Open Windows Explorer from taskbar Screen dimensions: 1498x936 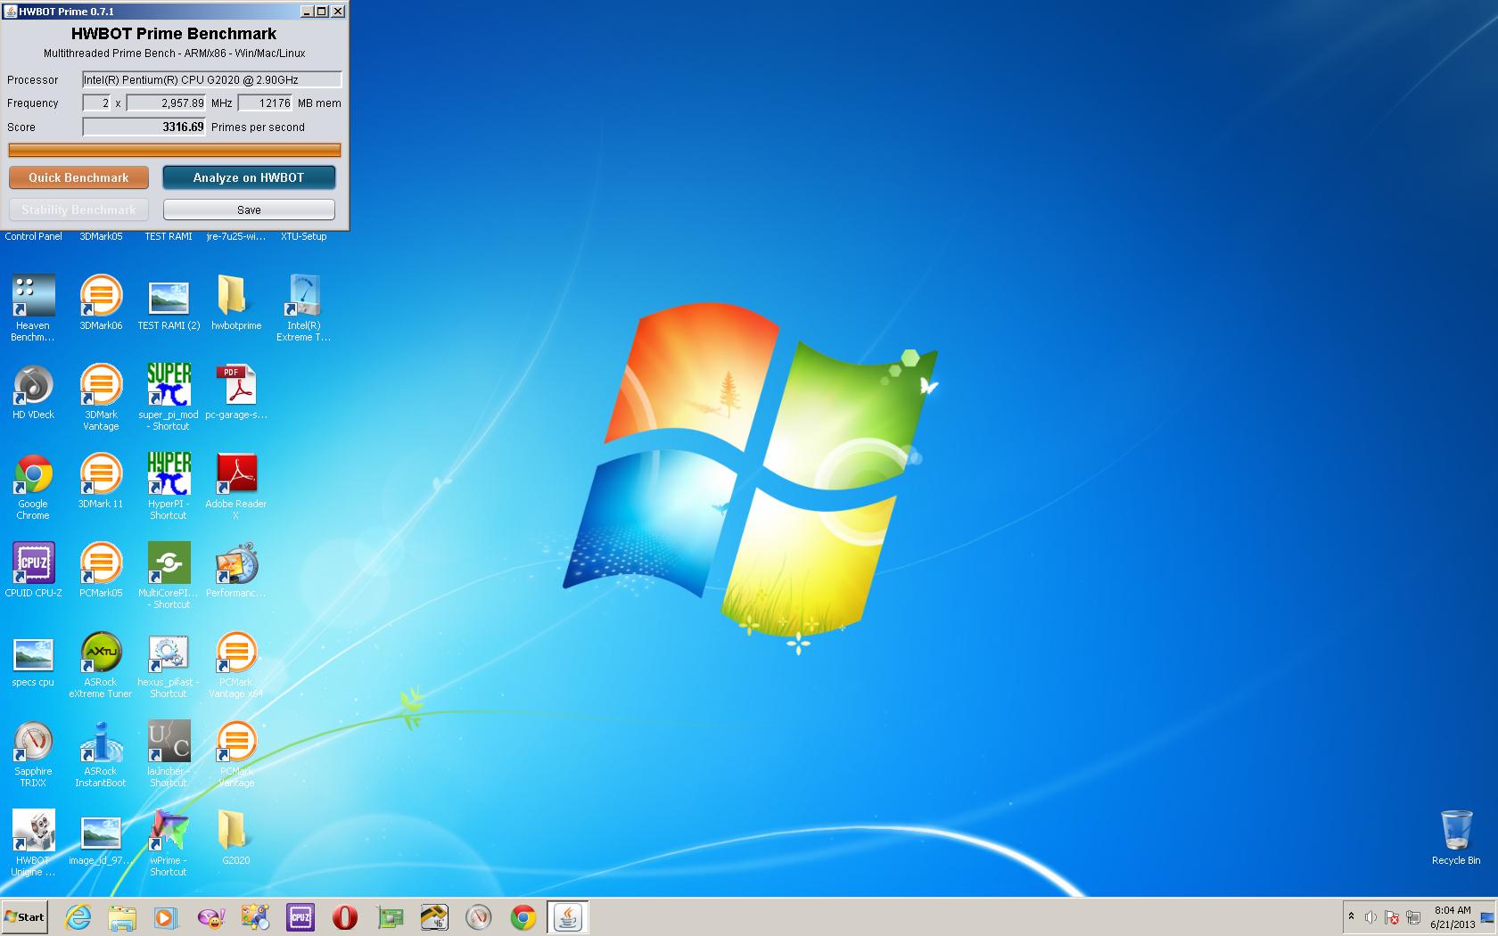tap(122, 917)
